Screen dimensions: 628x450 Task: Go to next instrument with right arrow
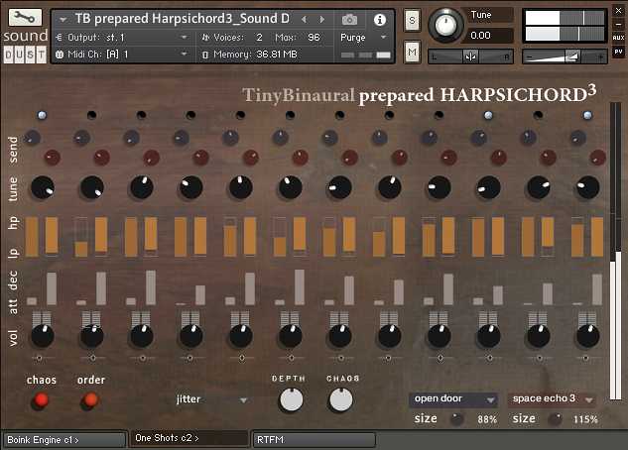(321, 19)
